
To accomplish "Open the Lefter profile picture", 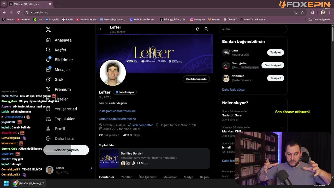I will (113, 73).
